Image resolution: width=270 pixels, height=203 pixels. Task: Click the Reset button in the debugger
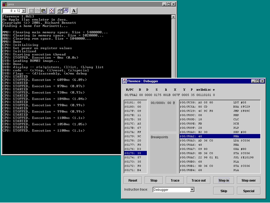(x=133, y=180)
